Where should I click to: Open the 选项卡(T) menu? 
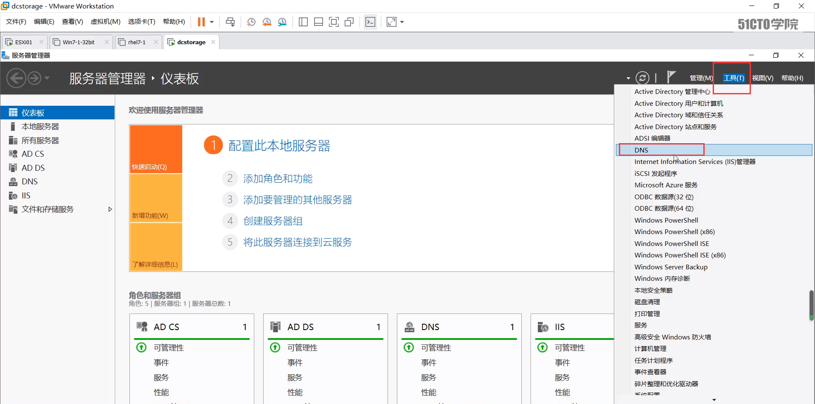pyautogui.click(x=141, y=22)
